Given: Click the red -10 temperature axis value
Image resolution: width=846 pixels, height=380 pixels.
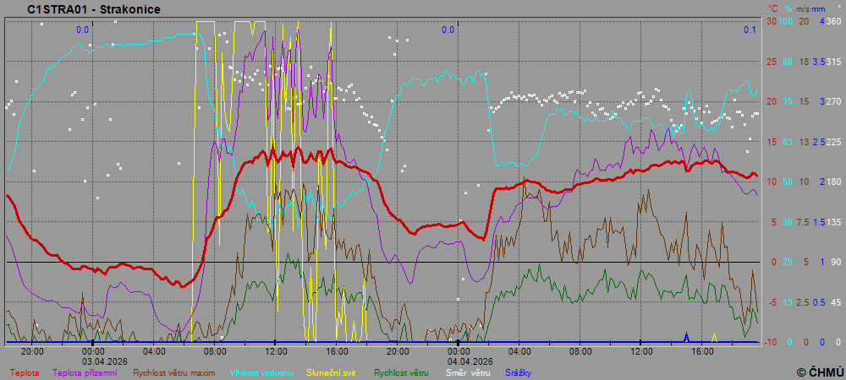Looking at the screenshot, I should coord(771,342).
